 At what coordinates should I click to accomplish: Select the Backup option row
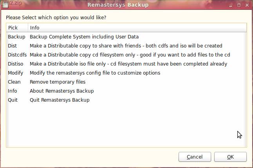point(127,37)
